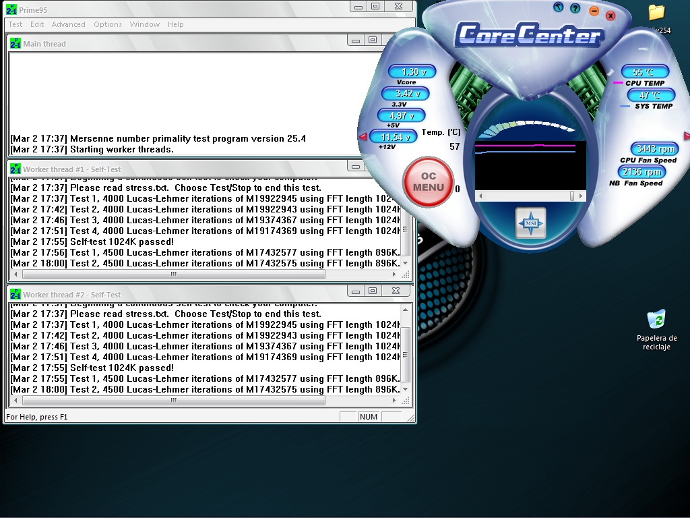Minimize the Prime95 main window
690x518 pixels.
tap(358, 7)
